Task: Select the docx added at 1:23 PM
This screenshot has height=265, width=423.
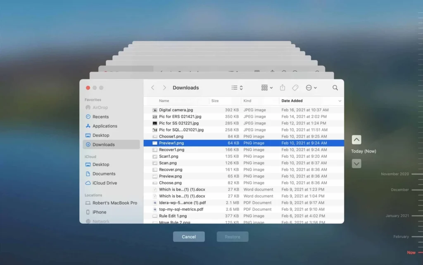Action: [244, 189]
